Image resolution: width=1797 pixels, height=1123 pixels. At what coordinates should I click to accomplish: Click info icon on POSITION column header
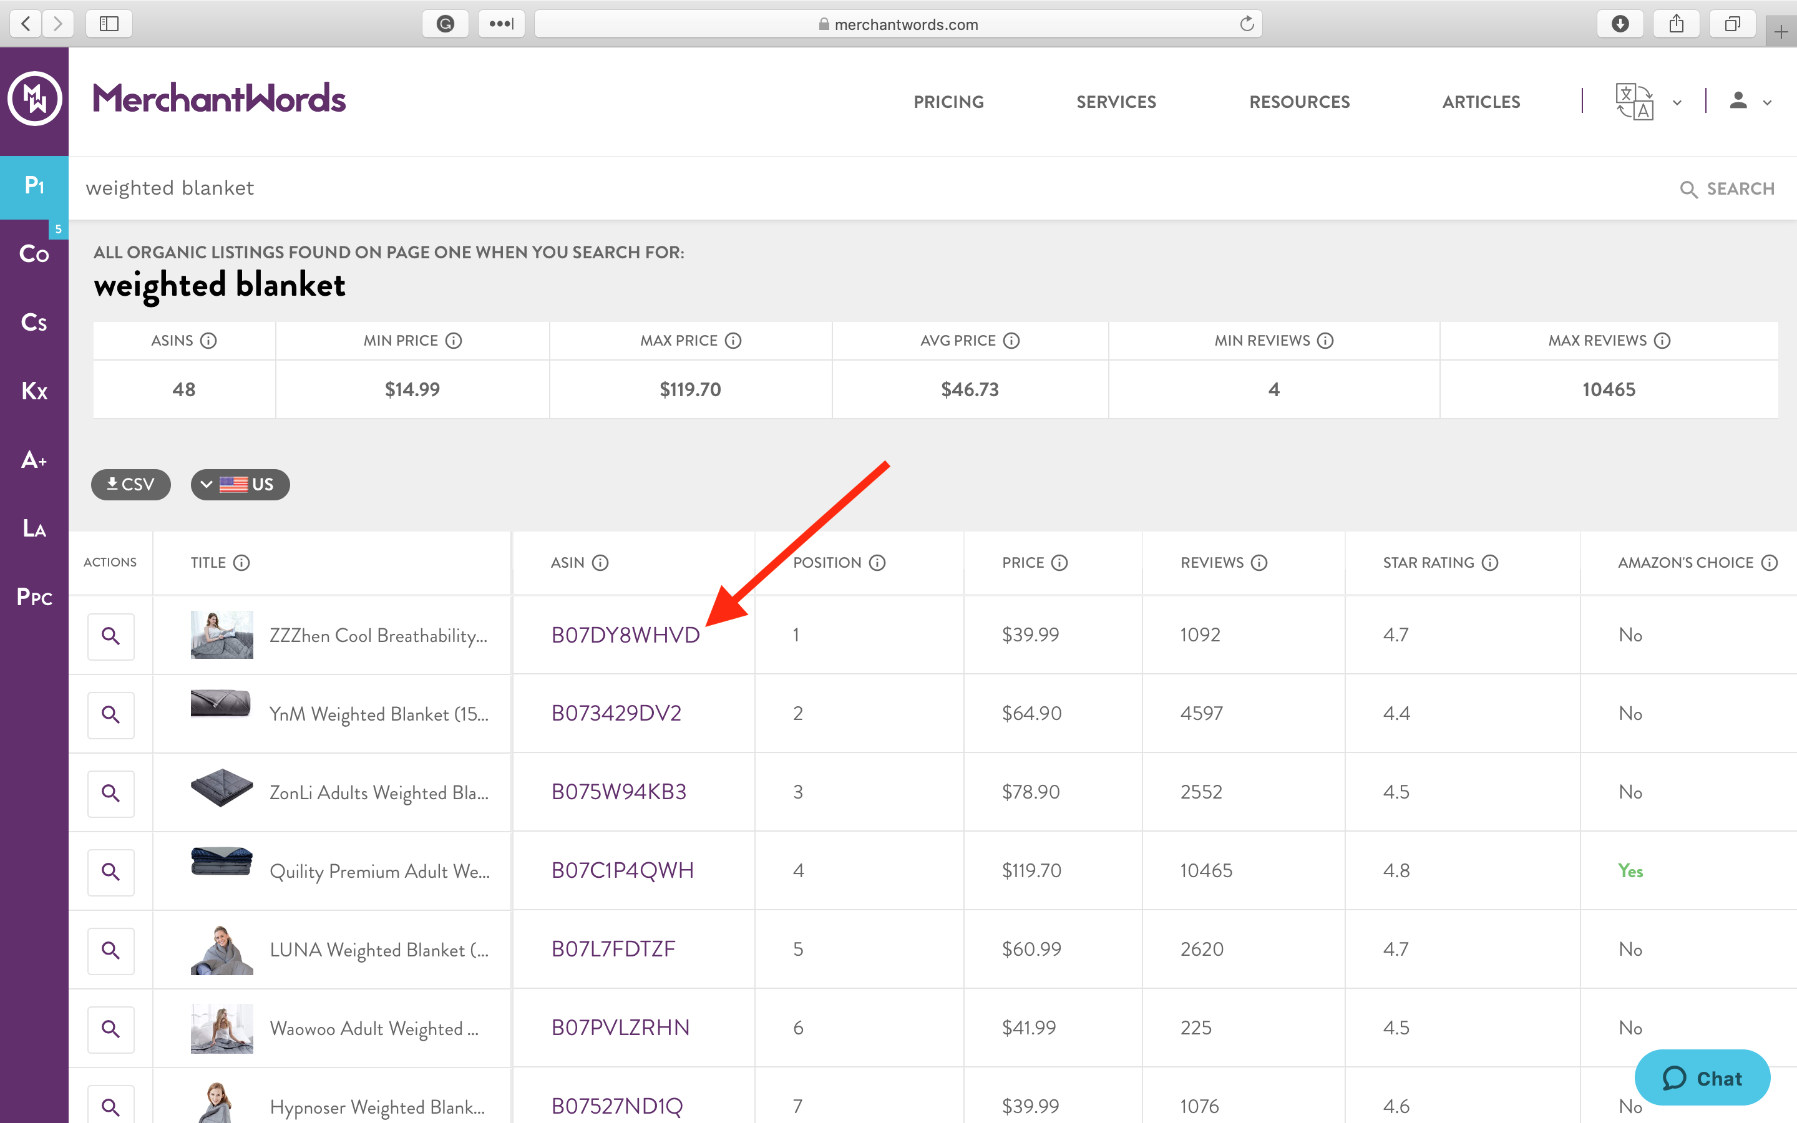coord(878,563)
